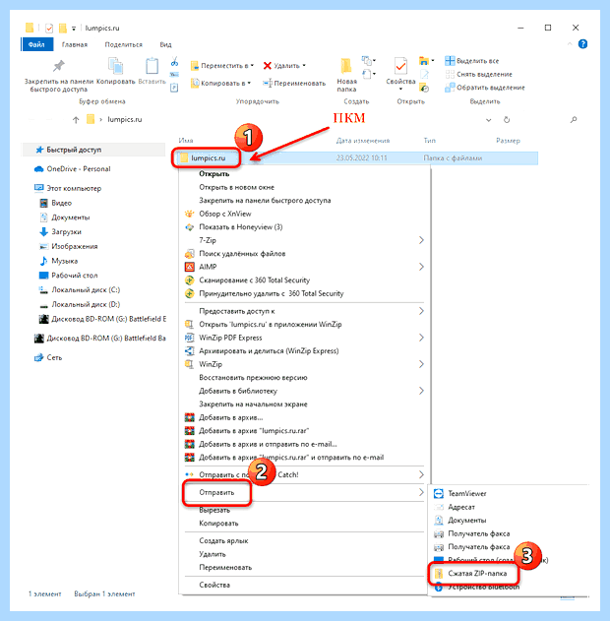Click Переименовать in the ribbon

tap(294, 84)
